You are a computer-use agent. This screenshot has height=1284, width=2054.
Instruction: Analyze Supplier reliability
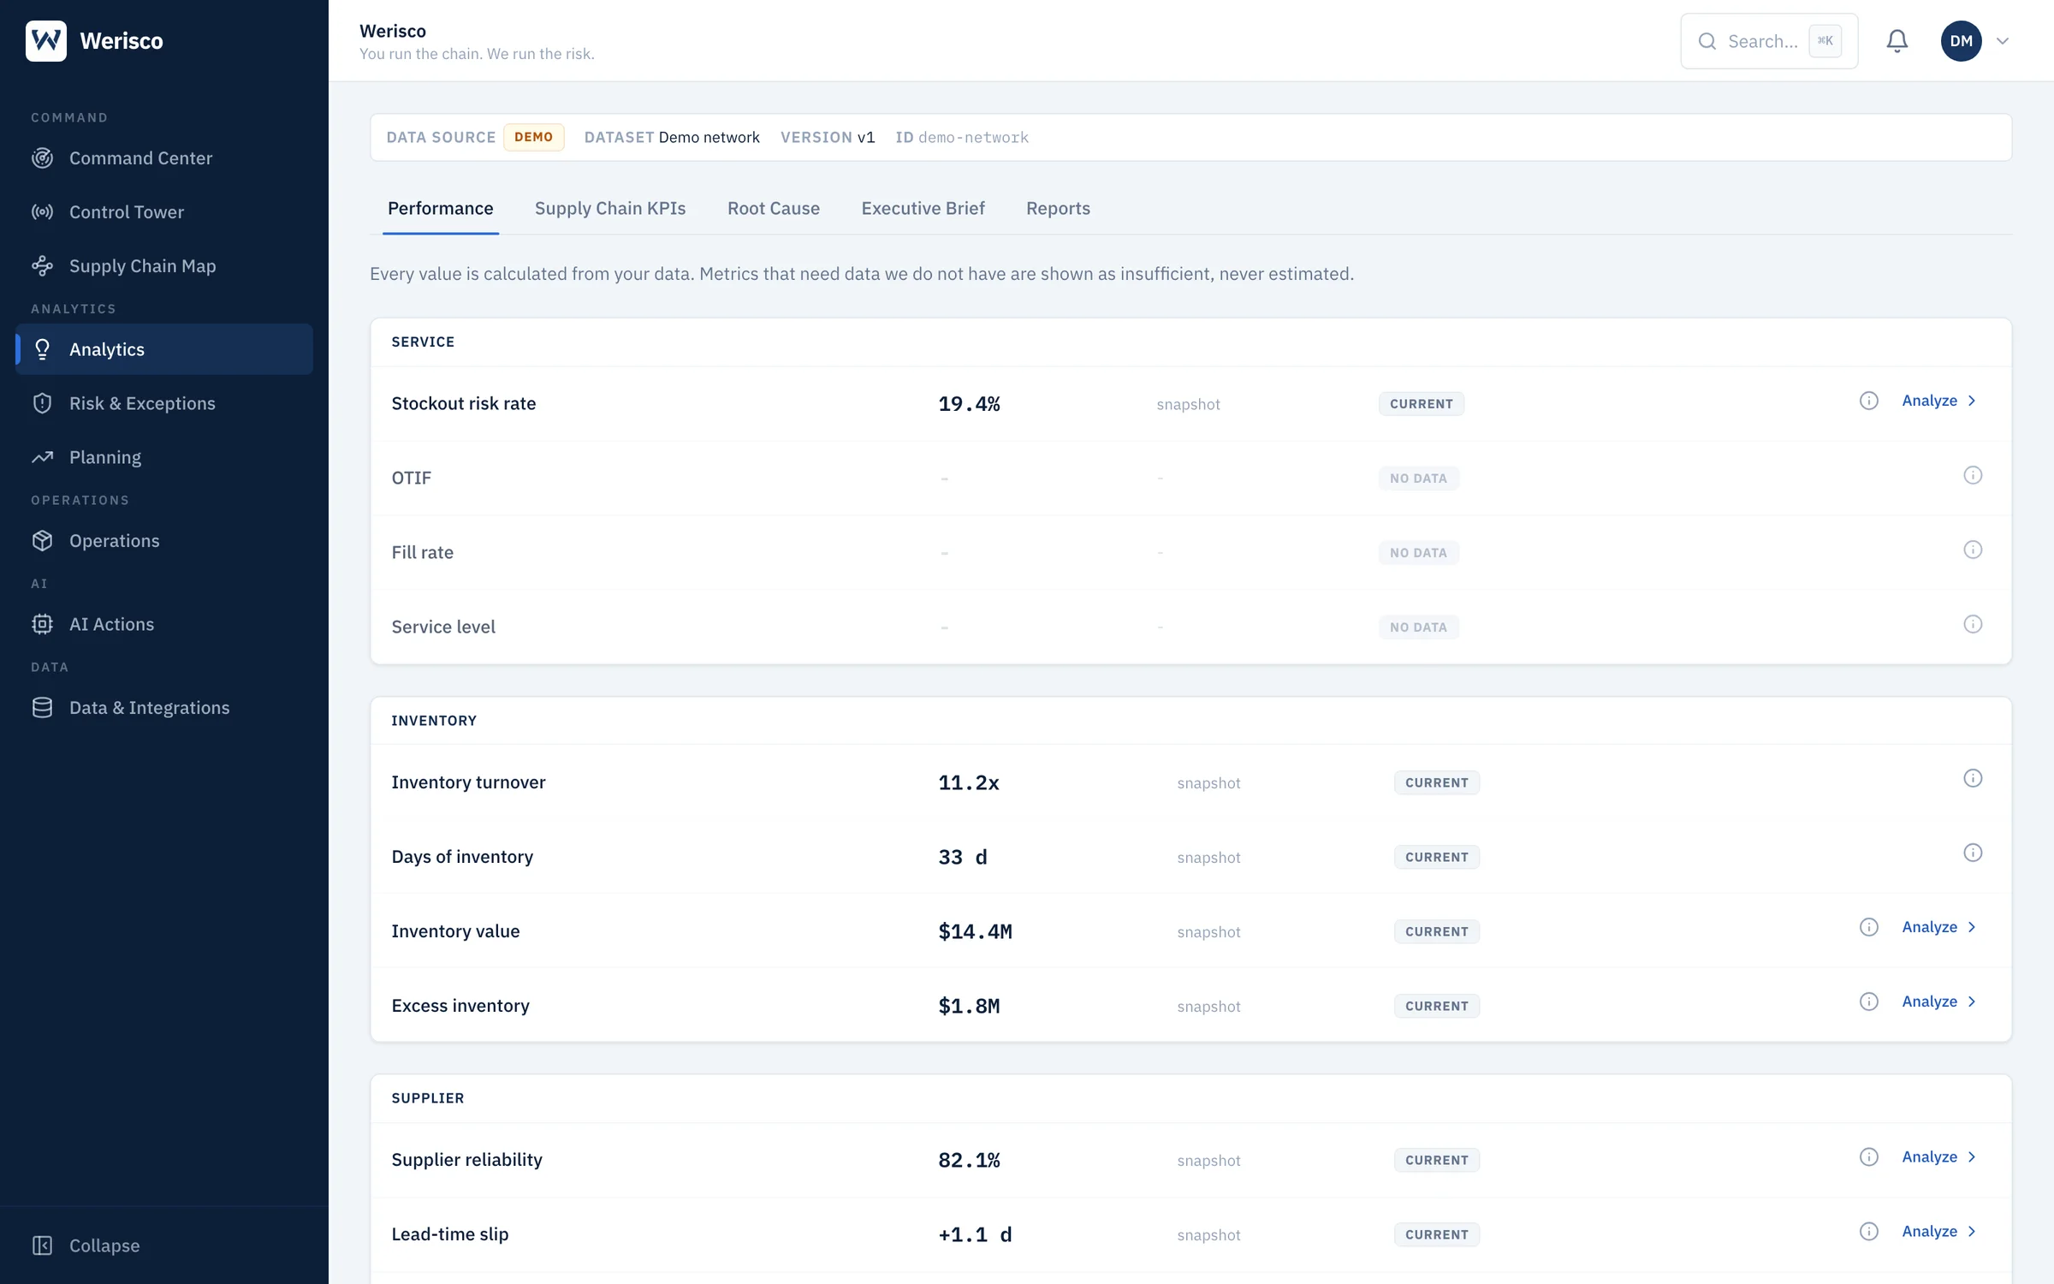click(1939, 1157)
